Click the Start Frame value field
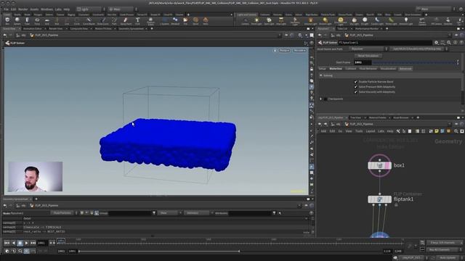 363,62
